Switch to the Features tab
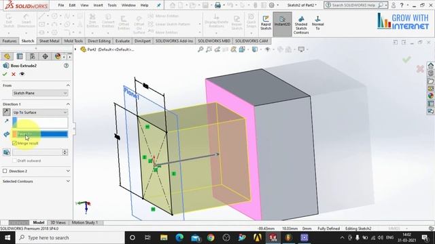Screen dimensions: 435x244 tap(10, 41)
